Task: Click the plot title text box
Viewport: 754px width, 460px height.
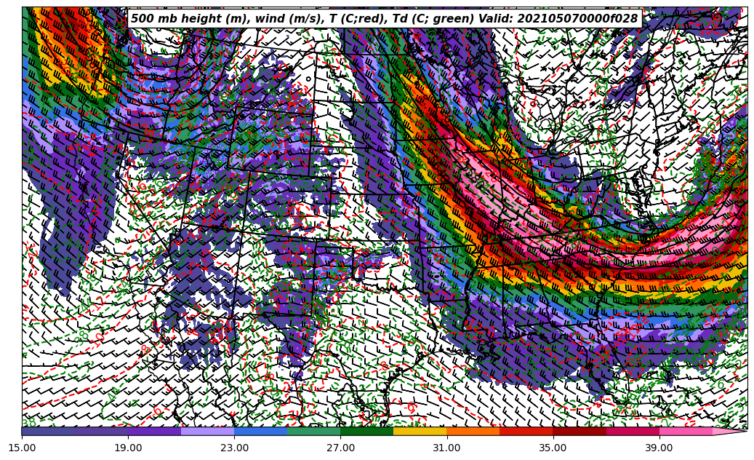Action: [384, 19]
